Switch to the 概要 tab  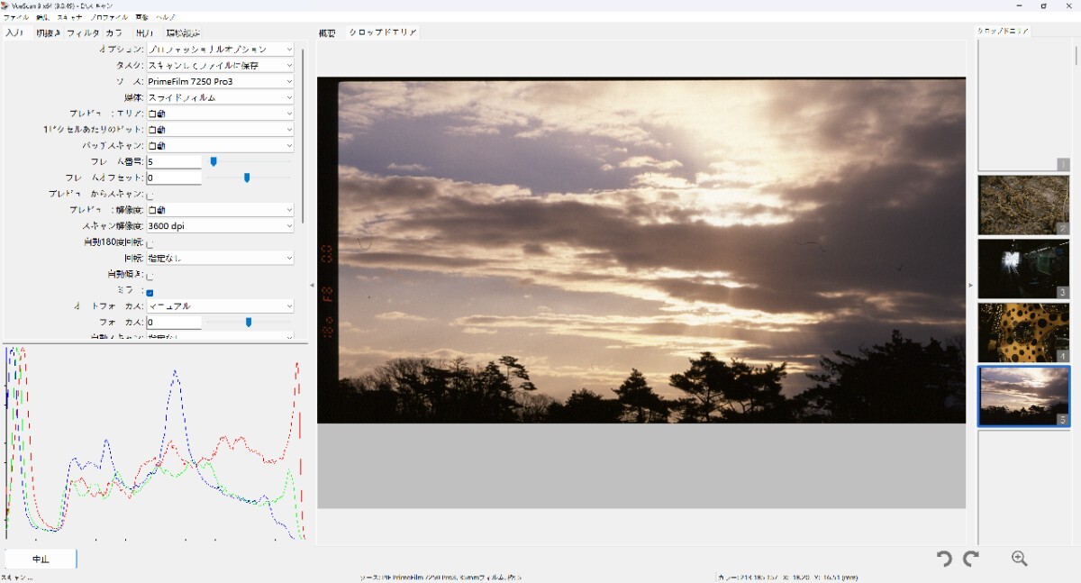tap(327, 33)
